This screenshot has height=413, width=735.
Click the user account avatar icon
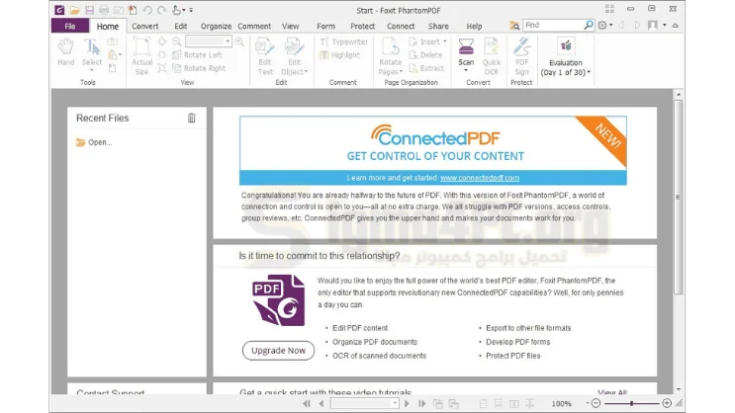[653, 26]
